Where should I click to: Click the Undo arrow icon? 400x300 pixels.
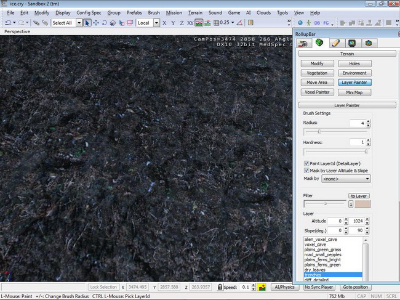point(8,23)
